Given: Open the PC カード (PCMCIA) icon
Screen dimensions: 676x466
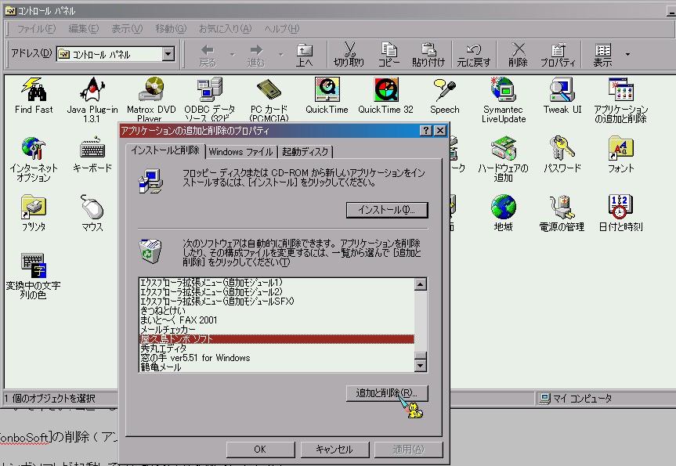Looking at the screenshot, I should [269, 99].
